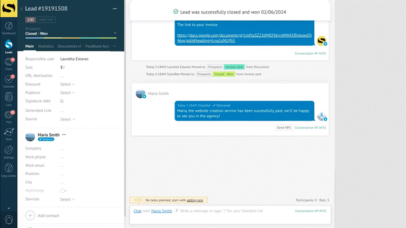Image resolution: width=406 pixels, height=228 pixels.
Task: Switch to the Statistics tab
Action: [x=46, y=46]
